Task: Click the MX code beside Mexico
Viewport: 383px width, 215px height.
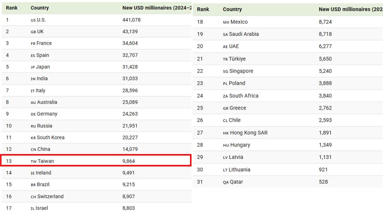Action: tap(226, 22)
